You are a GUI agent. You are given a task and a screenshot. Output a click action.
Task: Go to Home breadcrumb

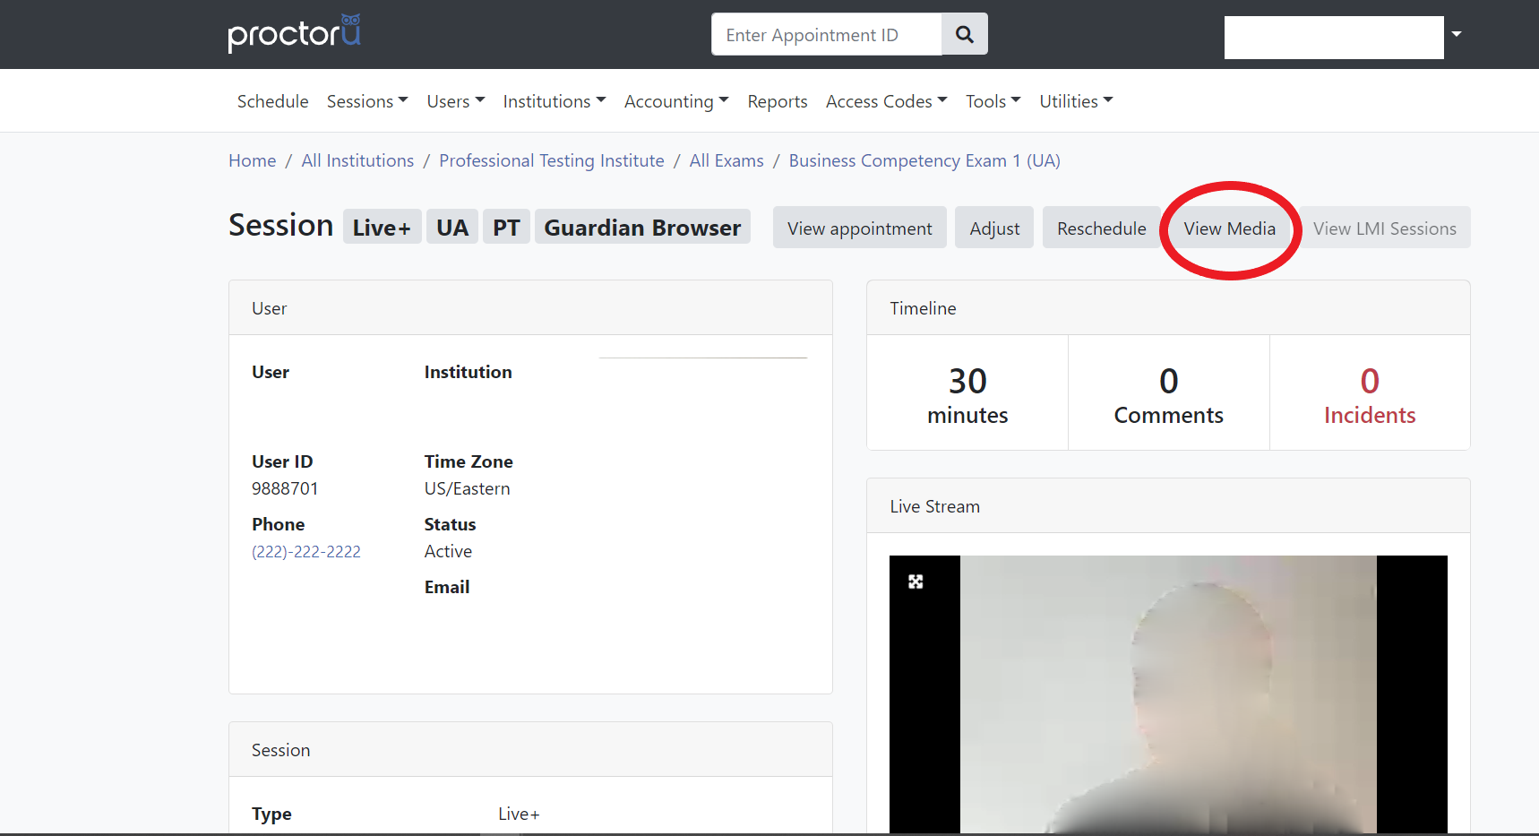coord(252,160)
